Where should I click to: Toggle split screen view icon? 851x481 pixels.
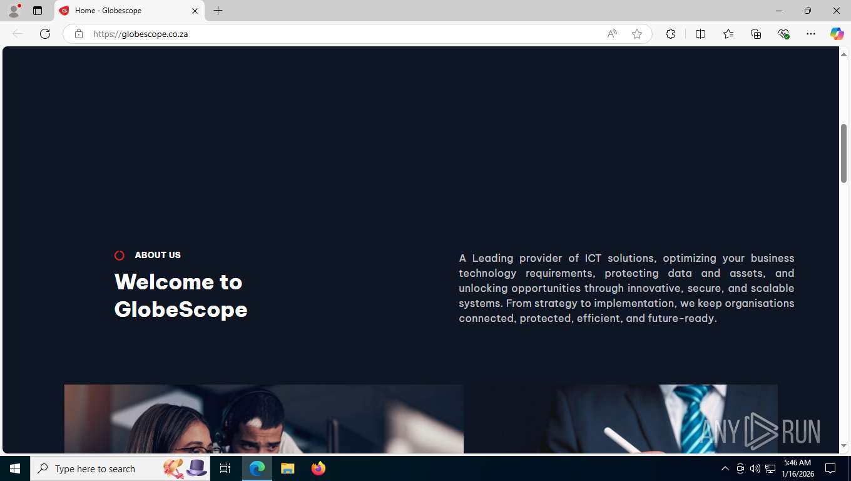pos(700,34)
